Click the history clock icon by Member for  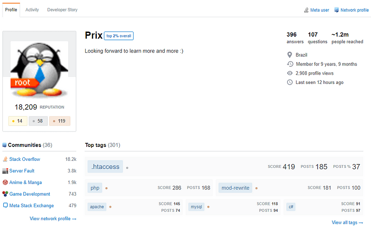pos(290,64)
